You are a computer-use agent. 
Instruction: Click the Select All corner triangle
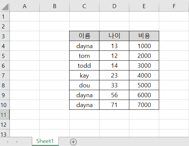(5, 6)
